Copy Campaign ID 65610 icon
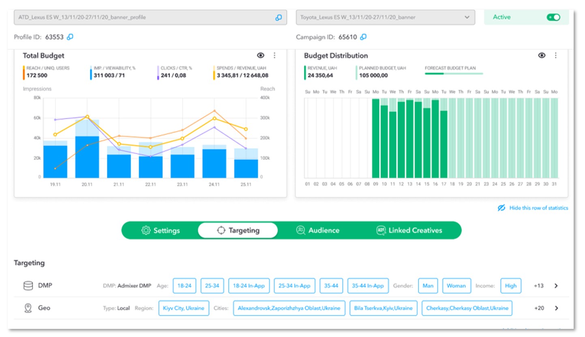This screenshot has width=585, height=337. click(363, 37)
